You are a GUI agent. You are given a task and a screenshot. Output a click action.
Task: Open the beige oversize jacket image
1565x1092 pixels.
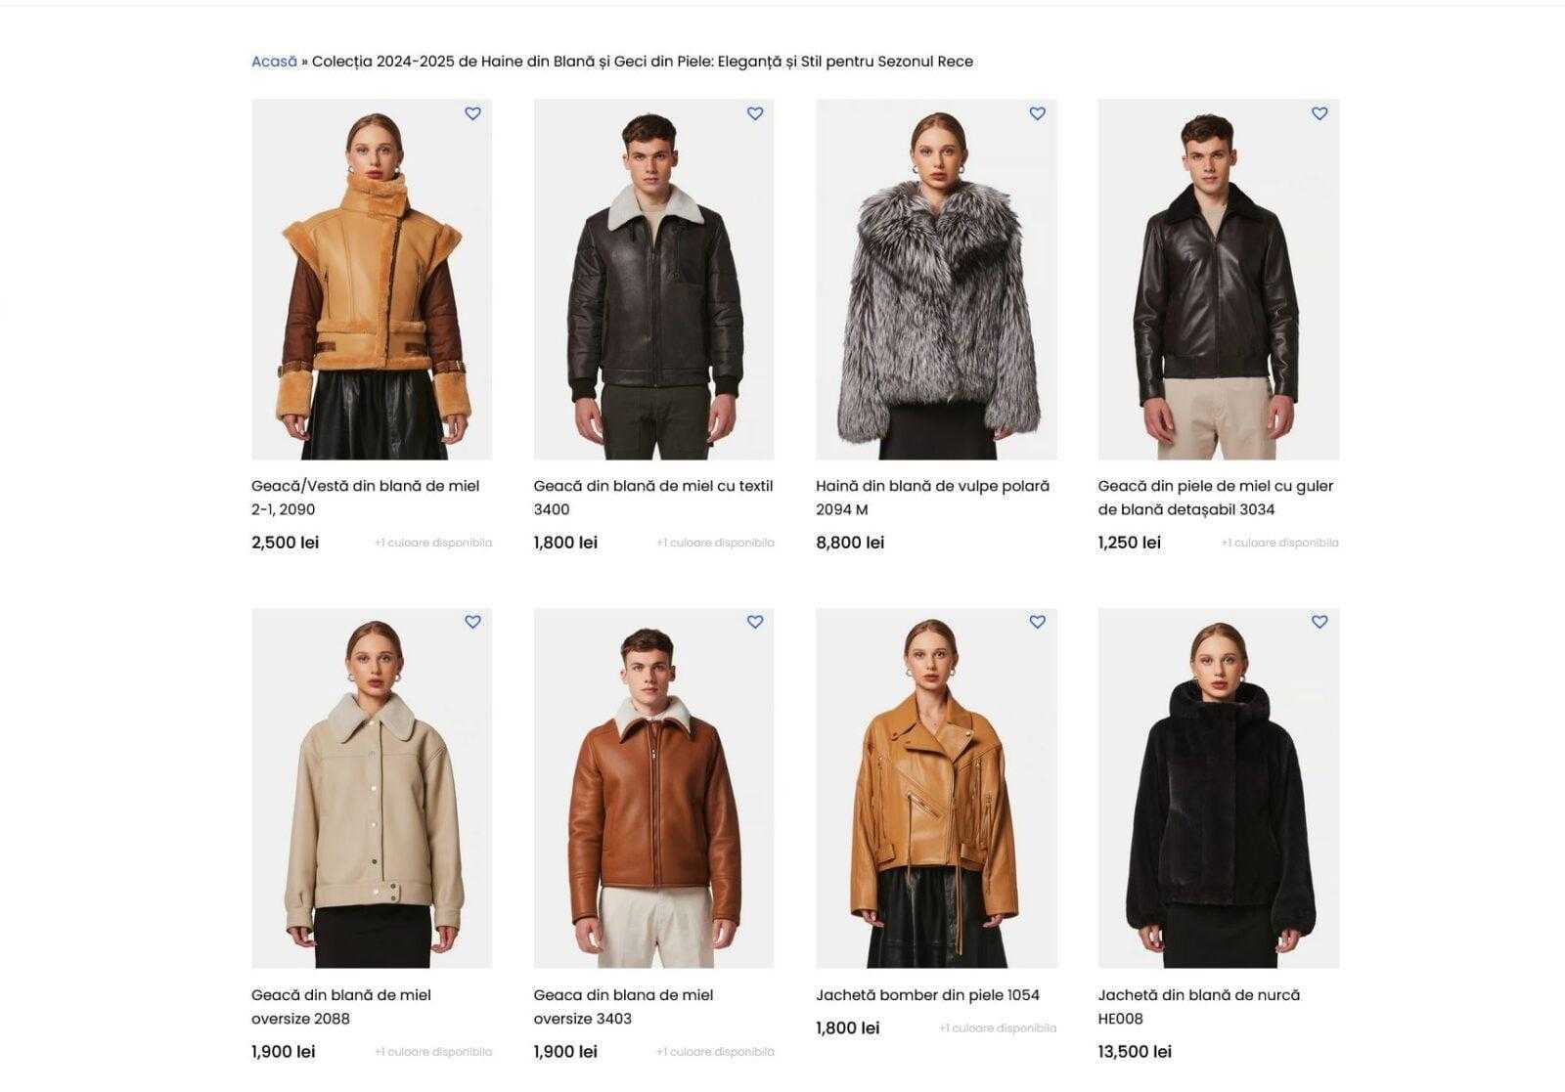click(372, 788)
